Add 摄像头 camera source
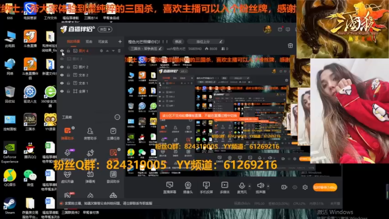 [188, 187]
